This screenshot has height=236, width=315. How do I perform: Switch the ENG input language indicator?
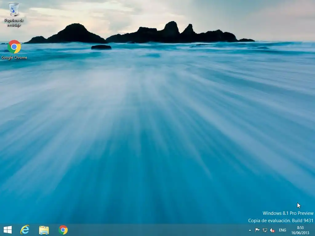pyautogui.click(x=282, y=230)
